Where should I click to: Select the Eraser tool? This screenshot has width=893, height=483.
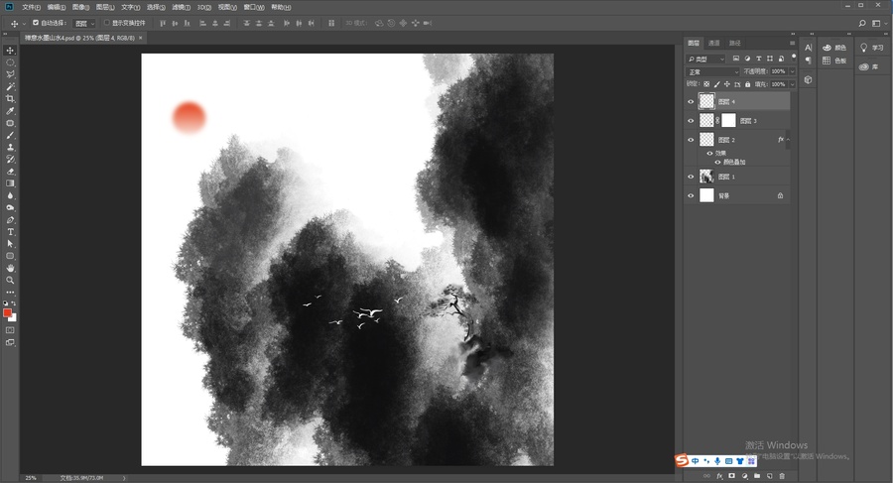pyautogui.click(x=10, y=171)
